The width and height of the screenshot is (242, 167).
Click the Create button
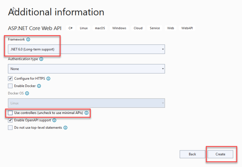220,154
